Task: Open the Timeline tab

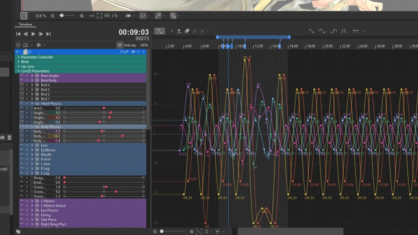Action: (26, 25)
